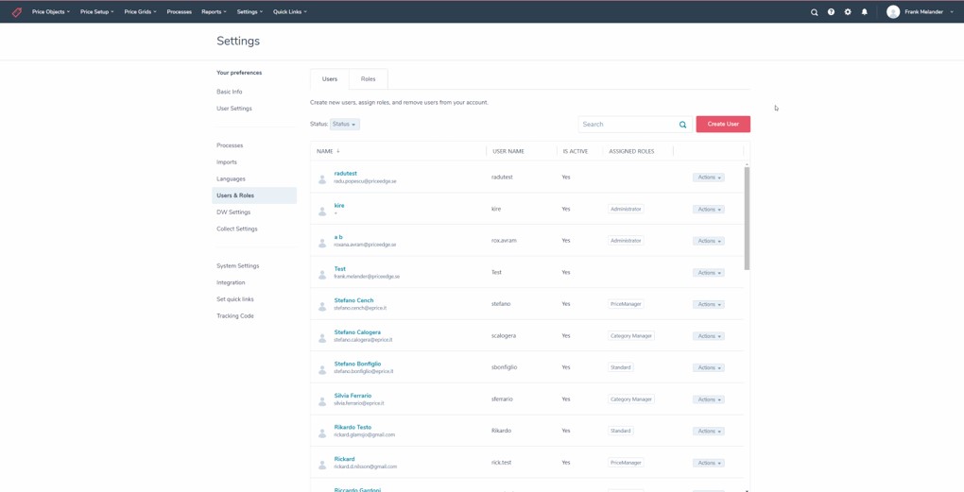Click the email radu.popescu@priceedge.se
Viewport: 964px width, 492px height.
coord(365,181)
